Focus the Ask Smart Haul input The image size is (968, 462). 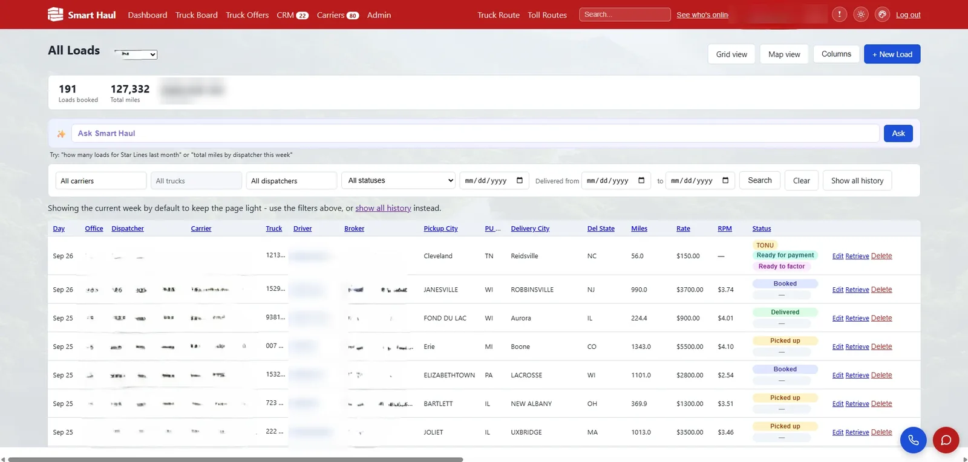point(475,134)
